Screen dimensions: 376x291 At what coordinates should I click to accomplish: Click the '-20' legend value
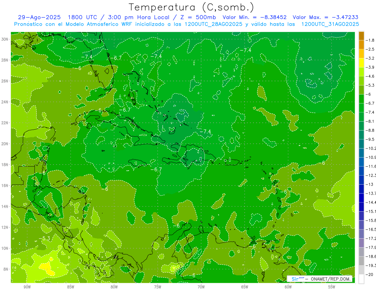point(370,274)
